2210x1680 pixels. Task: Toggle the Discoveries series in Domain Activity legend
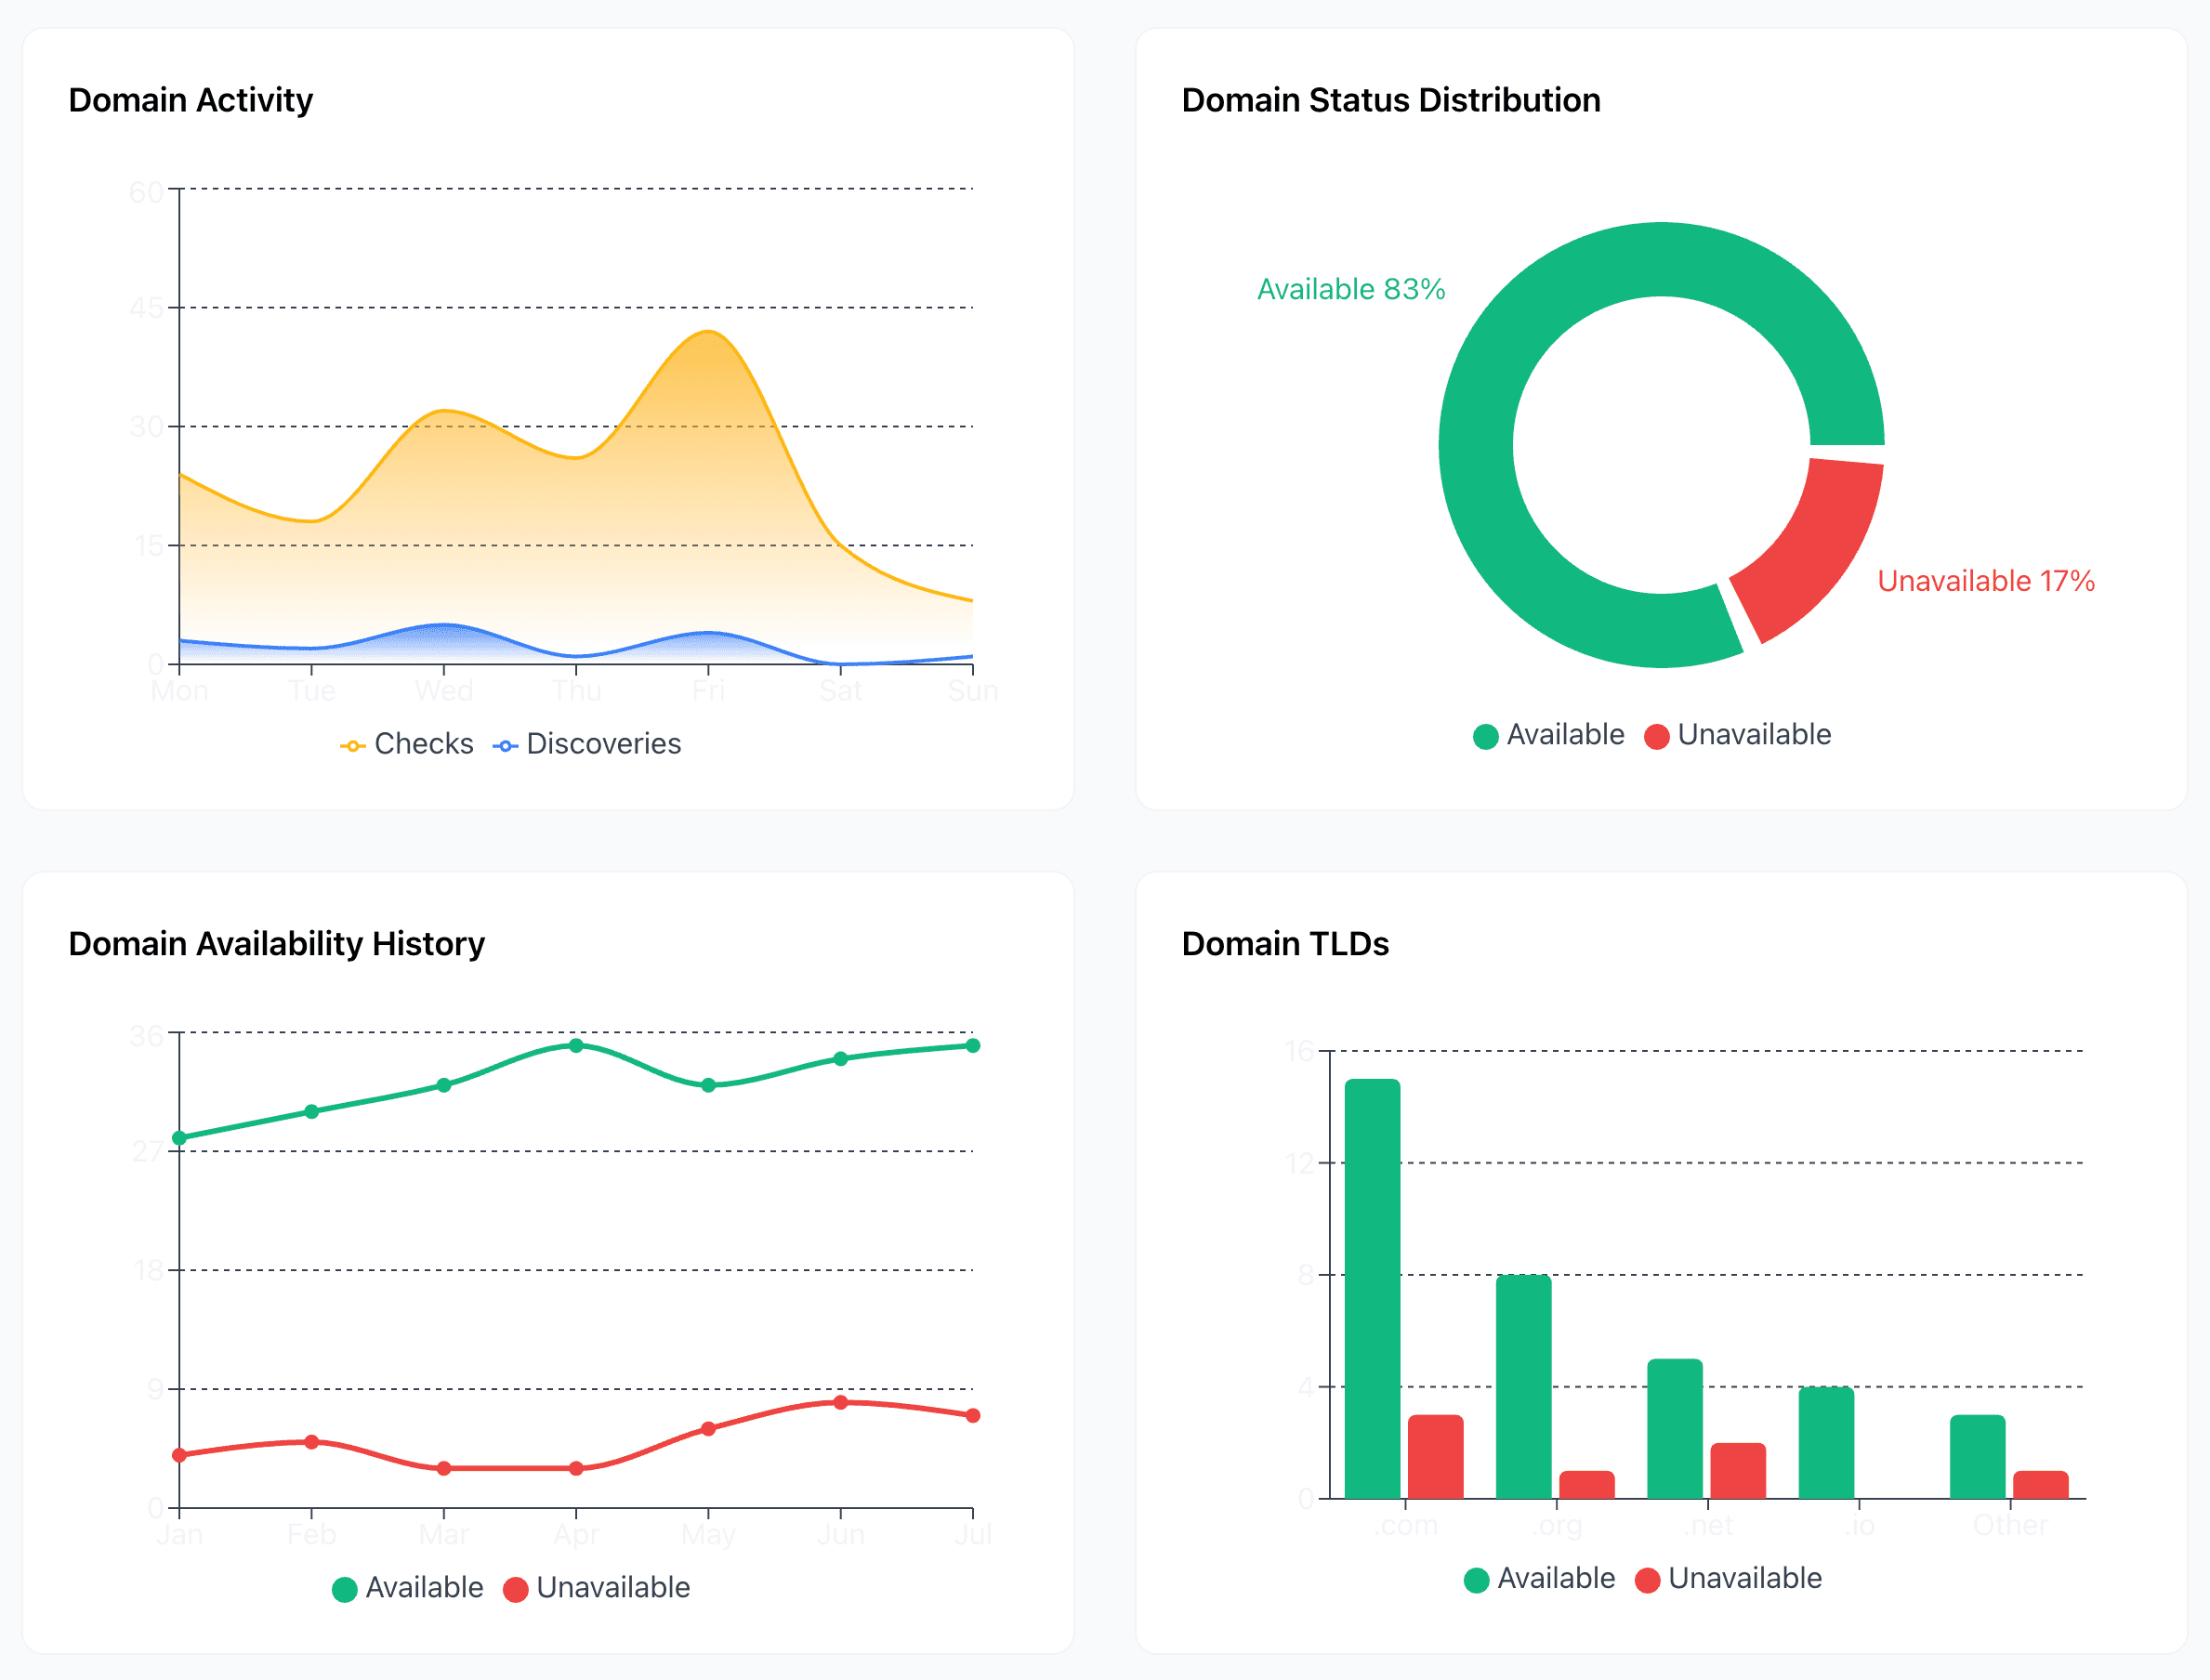(x=602, y=744)
